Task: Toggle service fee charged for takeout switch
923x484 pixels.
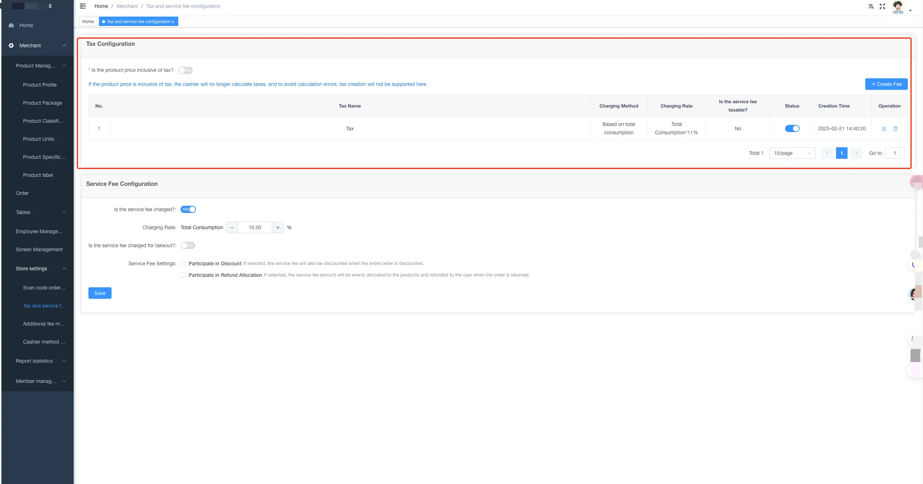Action: click(x=188, y=245)
